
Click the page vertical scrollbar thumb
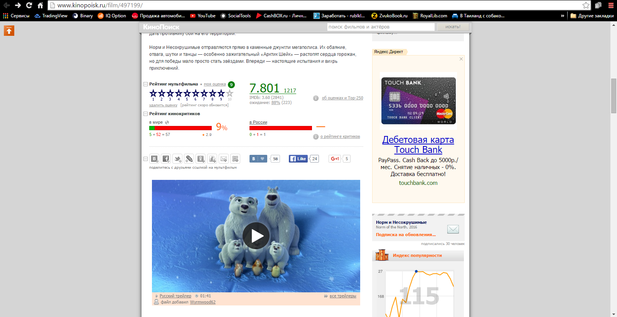[614, 96]
